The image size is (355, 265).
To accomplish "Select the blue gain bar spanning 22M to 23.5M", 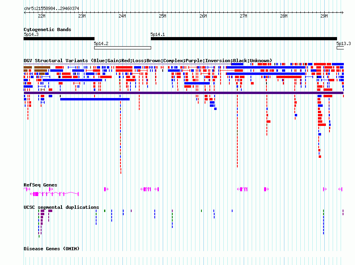I will (x=73, y=80).
